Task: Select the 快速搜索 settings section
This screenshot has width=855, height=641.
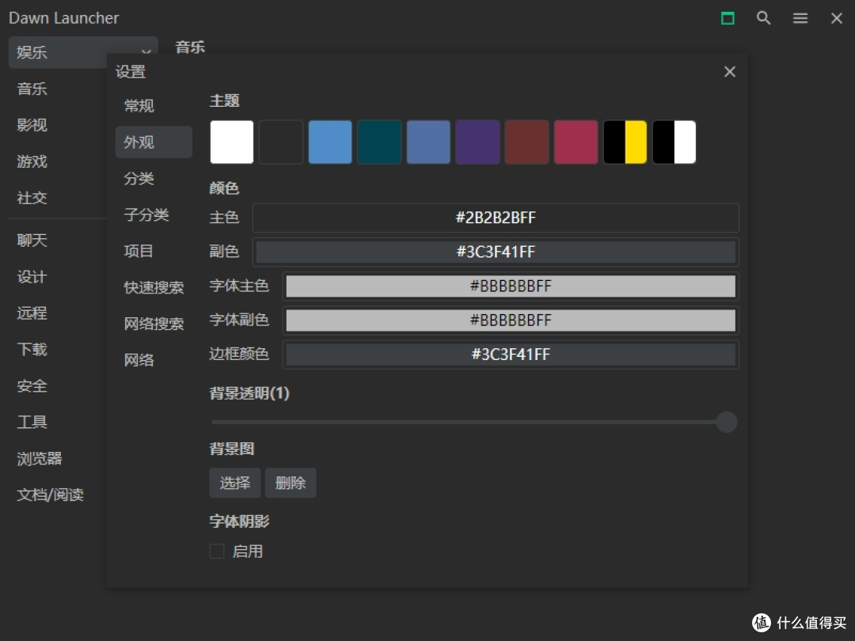Action: click(x=154, y=287)
